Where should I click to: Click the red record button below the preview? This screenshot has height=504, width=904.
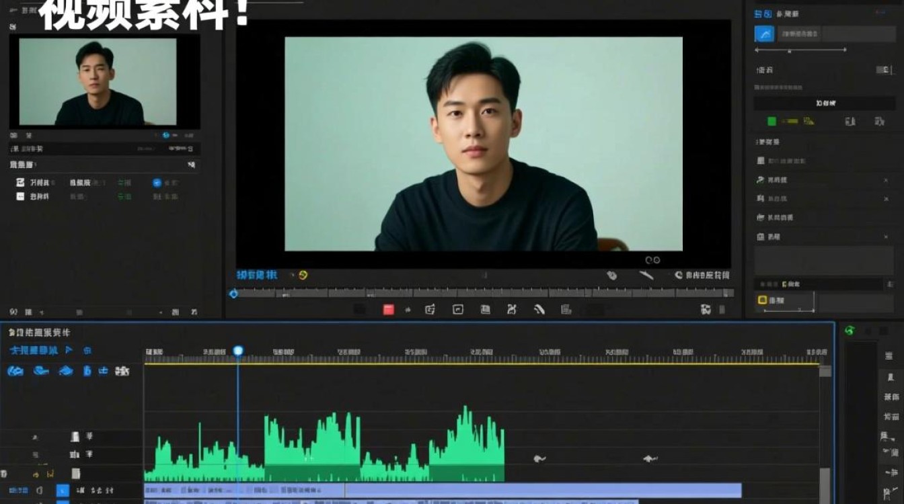click(389, 309)
